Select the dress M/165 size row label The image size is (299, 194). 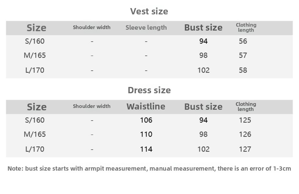(x=35, y=134)
